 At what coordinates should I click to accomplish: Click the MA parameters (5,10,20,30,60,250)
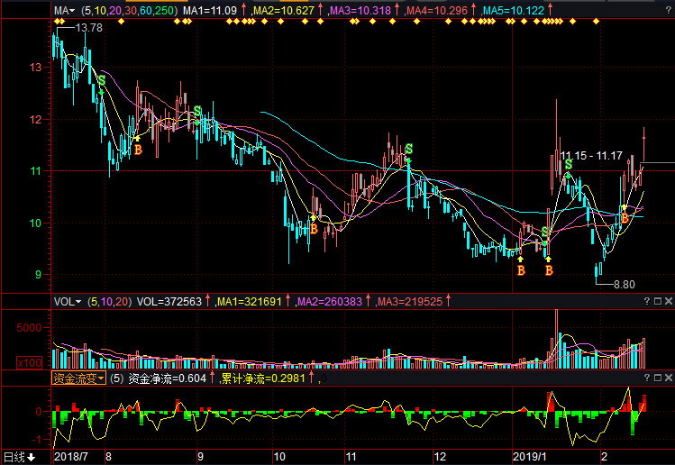[128, 10]
